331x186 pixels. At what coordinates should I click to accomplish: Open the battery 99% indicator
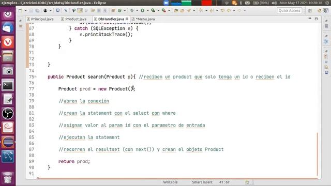click(x=261, y=3)
